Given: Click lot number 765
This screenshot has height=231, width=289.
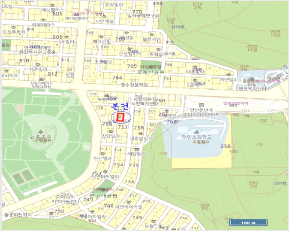Looking at the screenshot, I should click(x=132, y=66).
